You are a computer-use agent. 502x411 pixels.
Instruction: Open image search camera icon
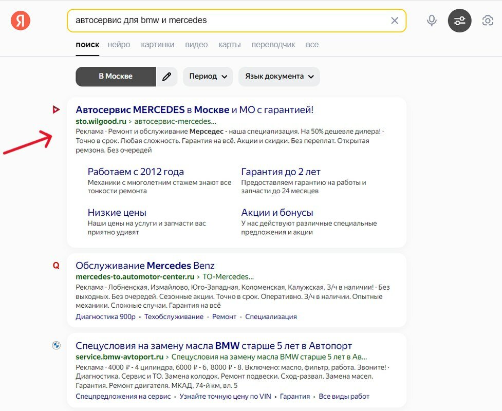[487, 21]
